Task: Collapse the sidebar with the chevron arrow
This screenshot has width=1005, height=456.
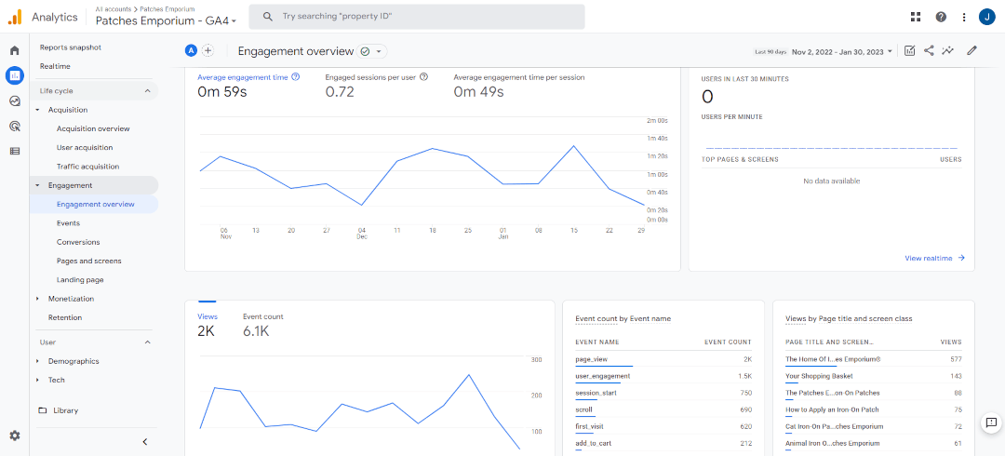Action: 145,442
